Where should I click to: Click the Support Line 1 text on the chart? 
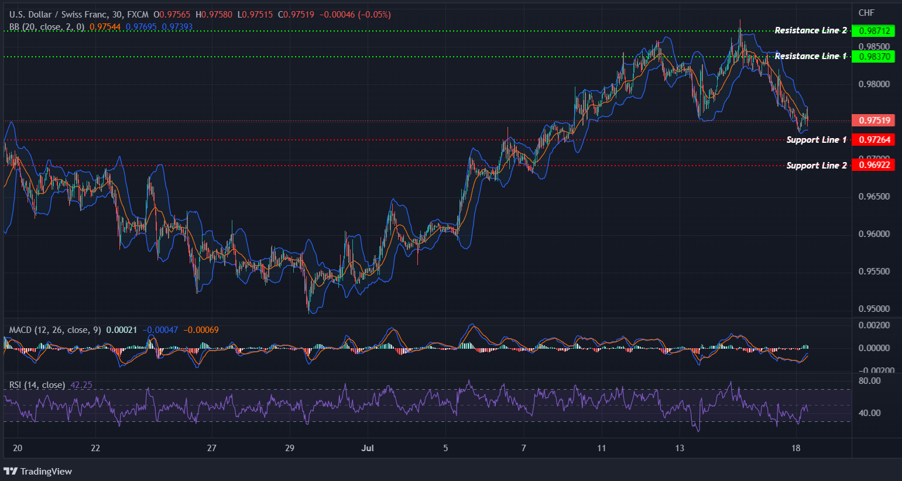coord(816,139)
